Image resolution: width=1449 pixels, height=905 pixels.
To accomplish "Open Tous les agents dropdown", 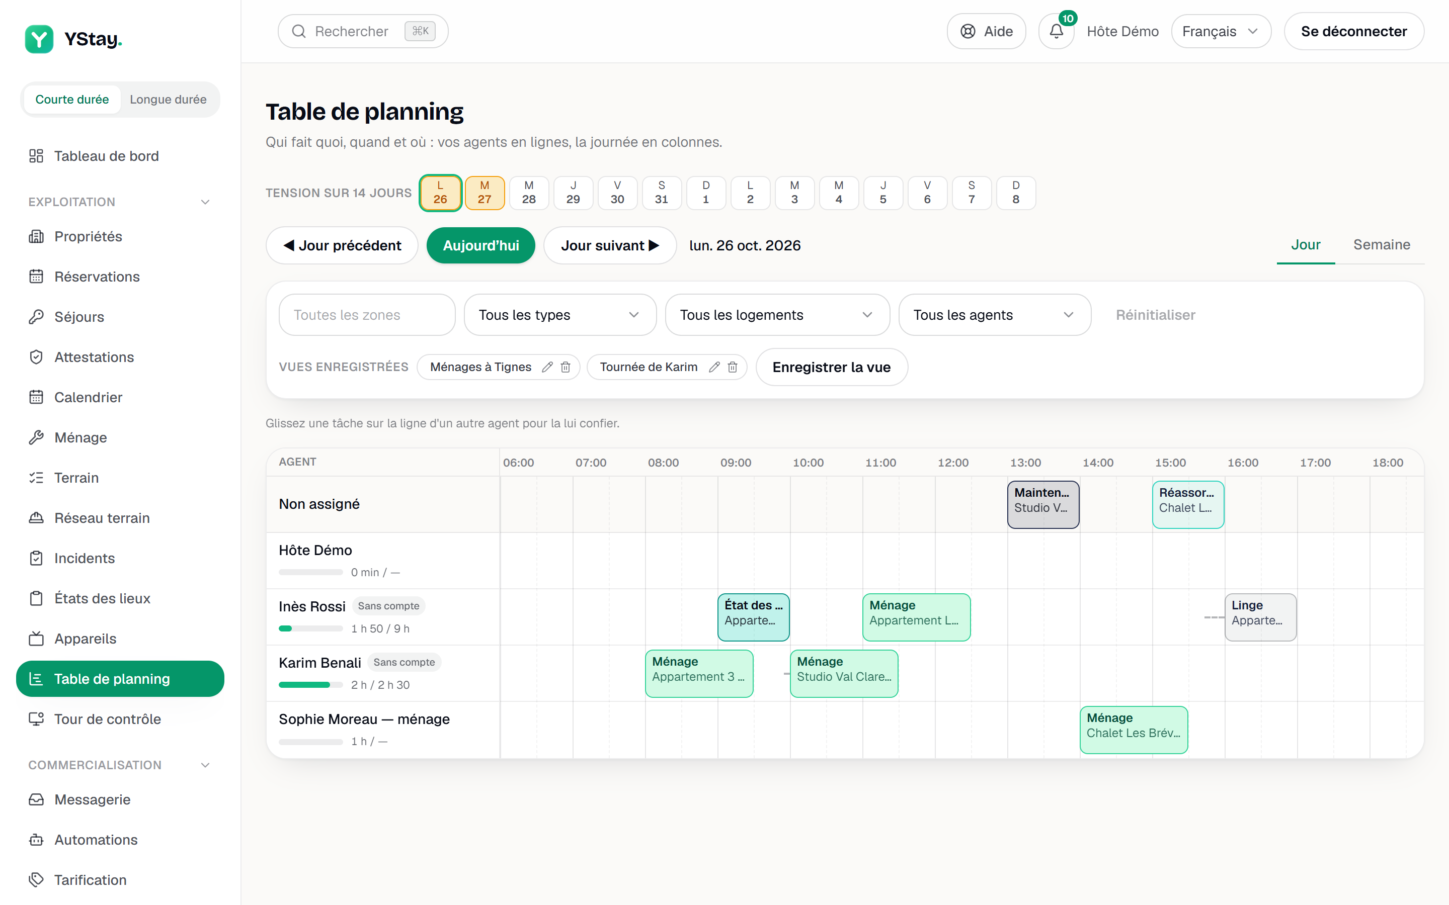I will click(995, 315).
